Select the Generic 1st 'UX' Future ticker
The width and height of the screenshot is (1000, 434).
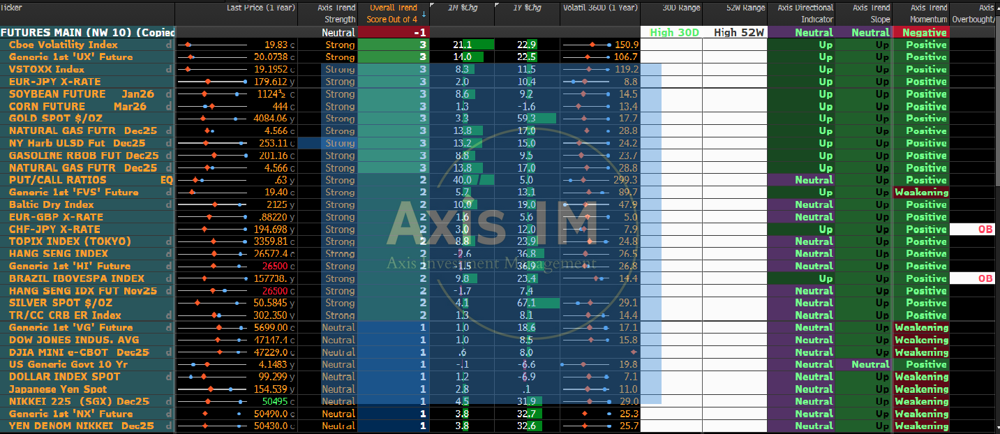70,57
